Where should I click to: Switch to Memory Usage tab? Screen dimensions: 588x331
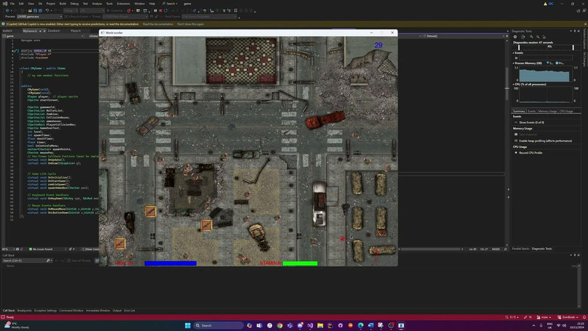click(x=548, y=111)
